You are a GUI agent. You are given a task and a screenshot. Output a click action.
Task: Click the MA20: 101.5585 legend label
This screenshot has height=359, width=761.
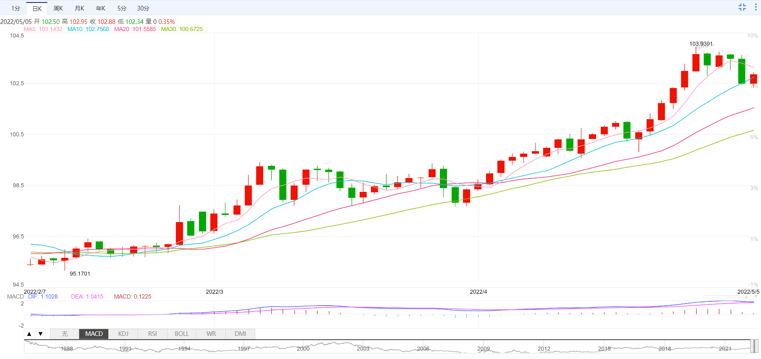(x=135, y=29)
